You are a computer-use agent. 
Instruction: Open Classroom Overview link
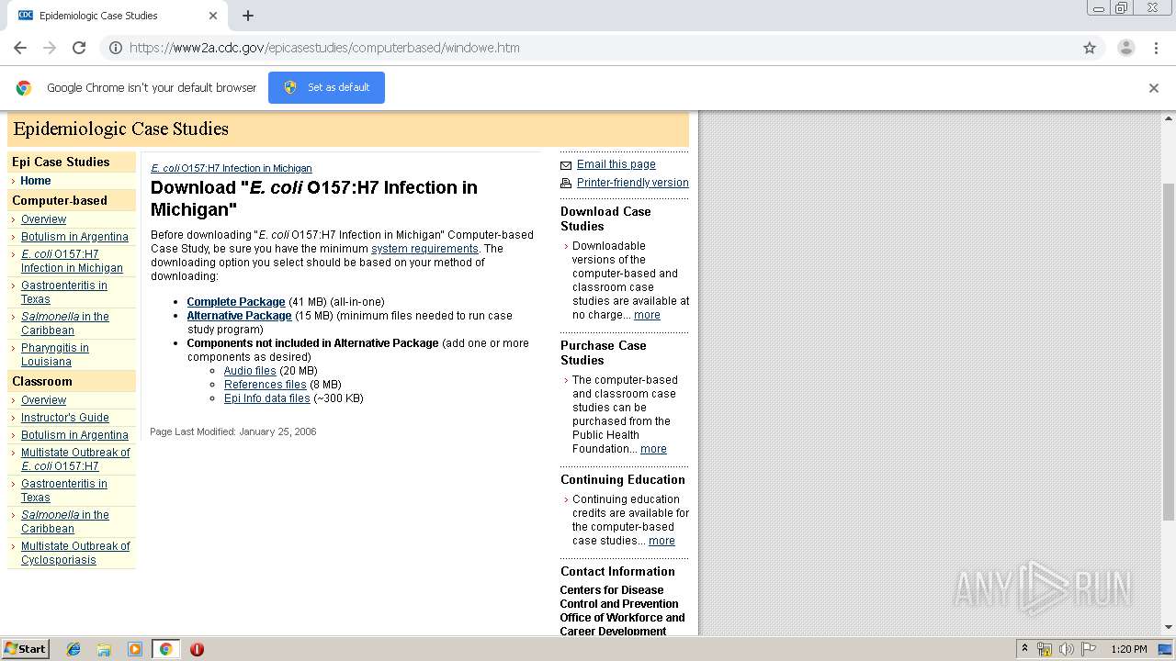tap(43, 400)
